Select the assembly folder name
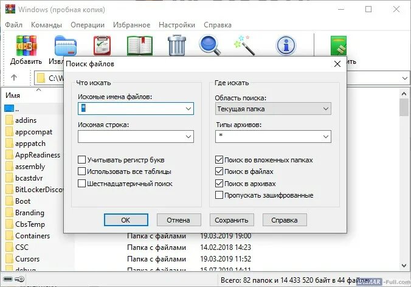 pyautogui.click(x=30, y=167)
